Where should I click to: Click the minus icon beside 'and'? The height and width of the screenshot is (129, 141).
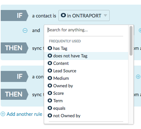tap(25, 31)
